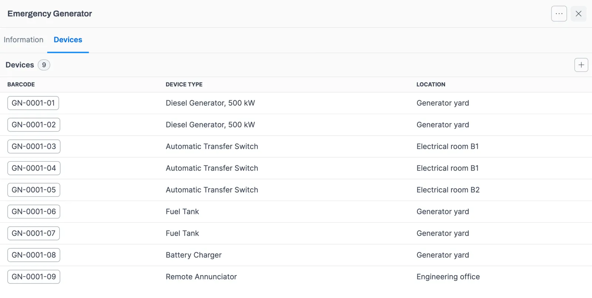The height and width of the screenshot is (298, 592).
Task: Click Electrical room B1 in GN-0001-04 row
Action: (x=448, y=168)
